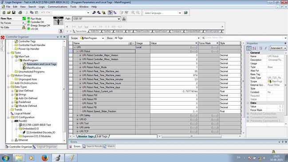Select the row checkbox for URI.Robot.PW
The height and width of the screenshot is (162, 288).
tap(71, 95)
